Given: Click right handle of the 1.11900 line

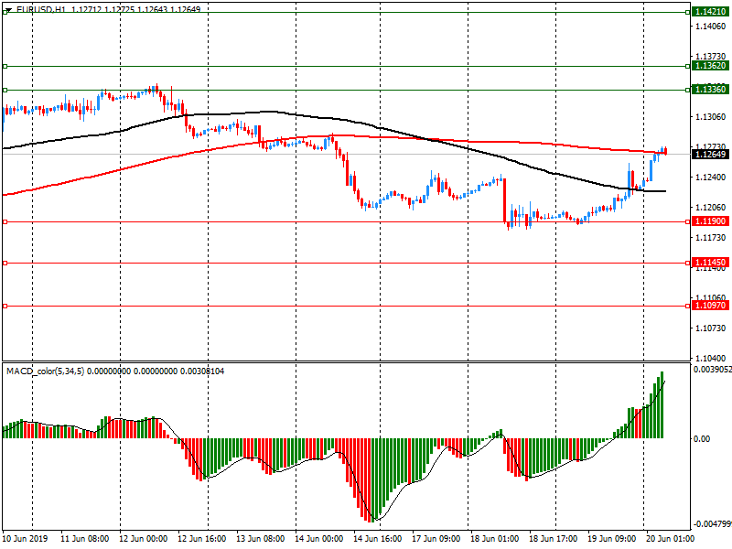Looking at the screenshot, I should tap(688, 221).
